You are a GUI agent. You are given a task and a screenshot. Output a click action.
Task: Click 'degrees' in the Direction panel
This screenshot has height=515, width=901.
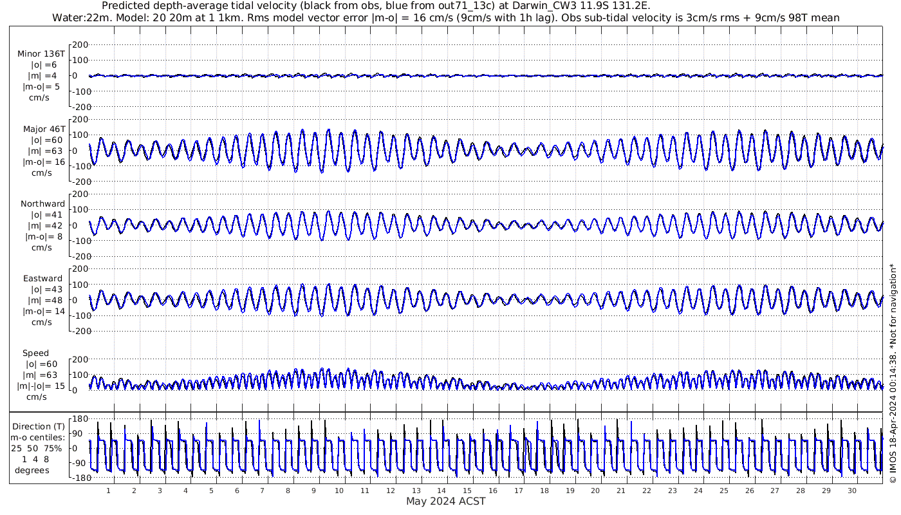point(32,471)
